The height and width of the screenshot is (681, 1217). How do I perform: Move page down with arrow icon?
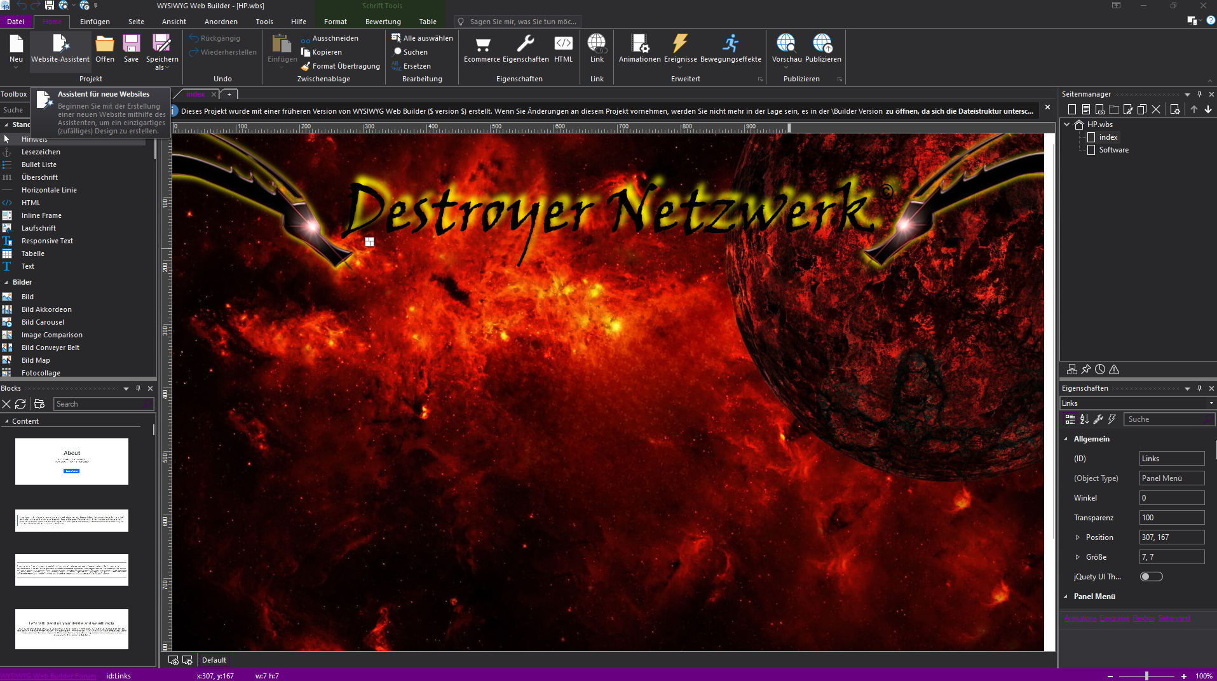pos(1208,109)
